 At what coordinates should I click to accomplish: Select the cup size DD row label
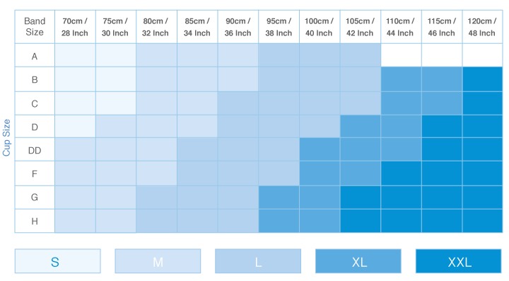35,149
